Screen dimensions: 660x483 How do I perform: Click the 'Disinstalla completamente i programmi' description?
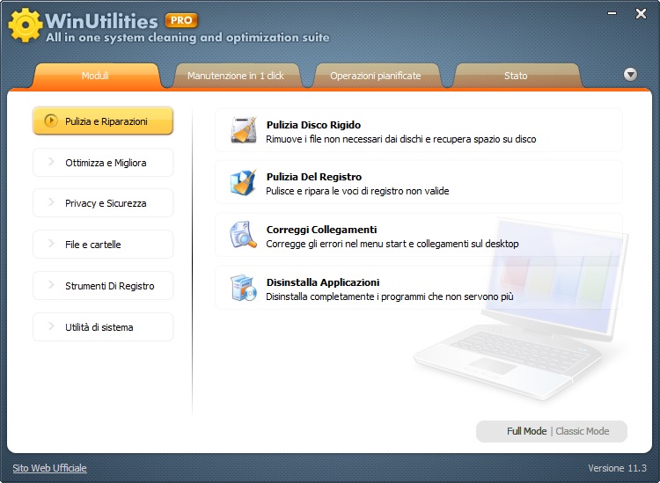[390, 296]
